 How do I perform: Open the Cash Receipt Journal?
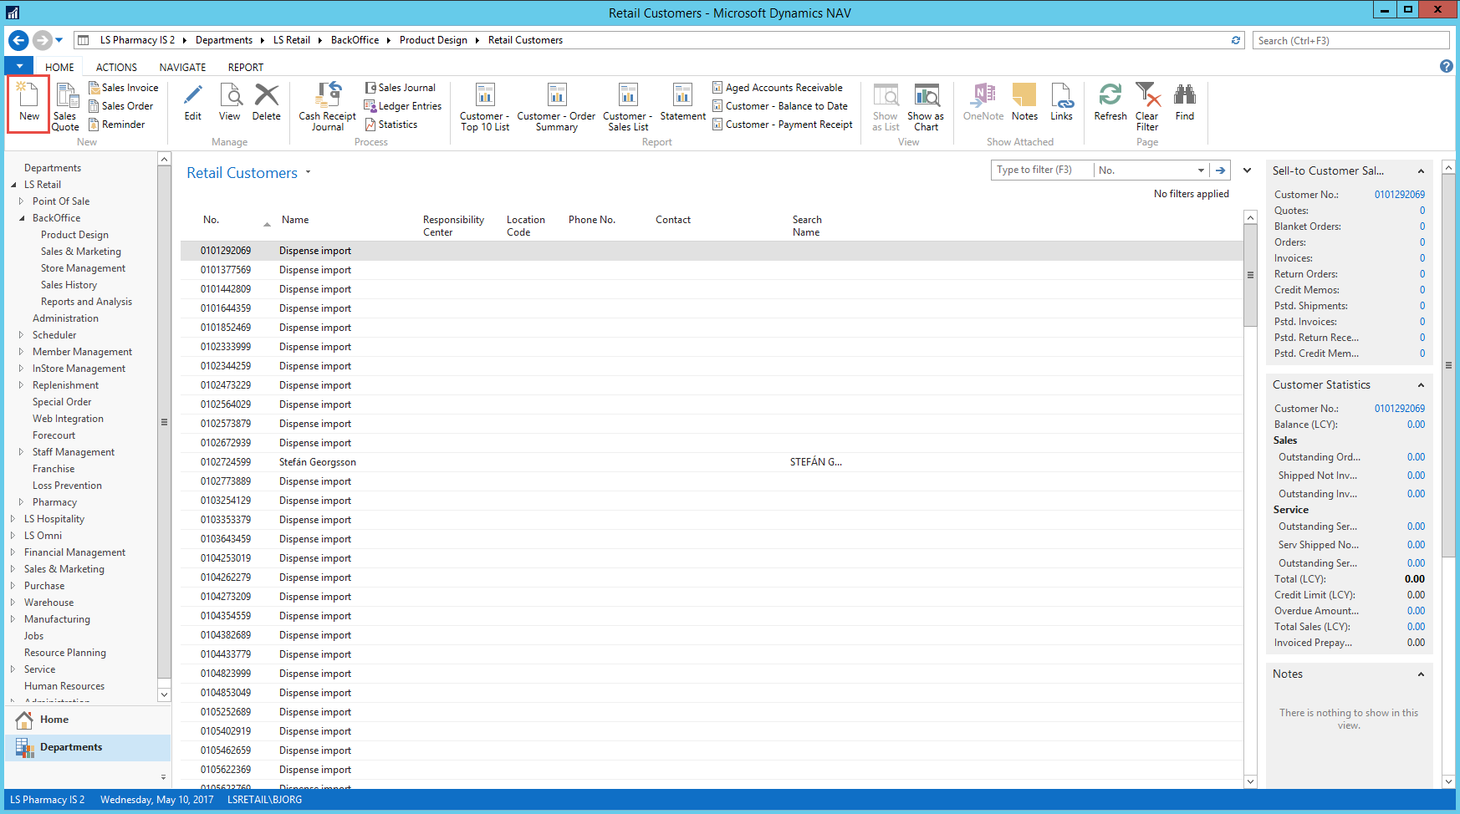327,105
